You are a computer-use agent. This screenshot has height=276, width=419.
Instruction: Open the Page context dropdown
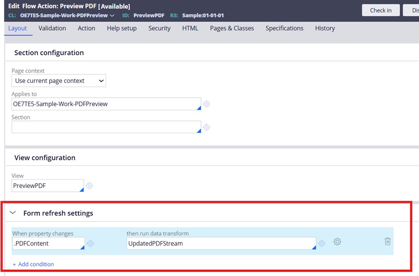[59, 81]
